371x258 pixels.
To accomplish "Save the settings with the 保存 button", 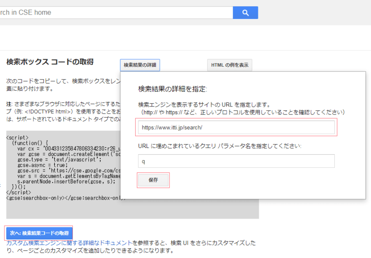I will point(153,180).
